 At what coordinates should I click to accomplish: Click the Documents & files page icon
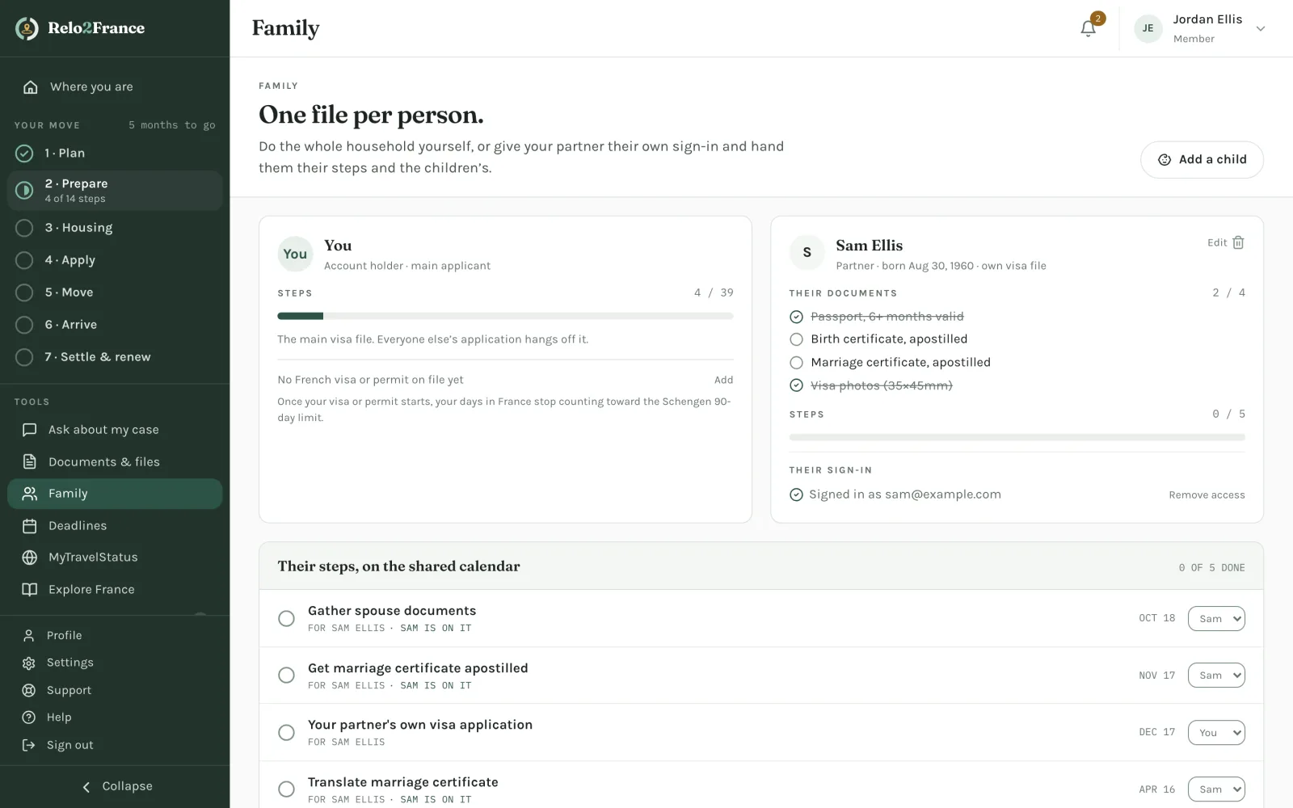coord(30,461)
